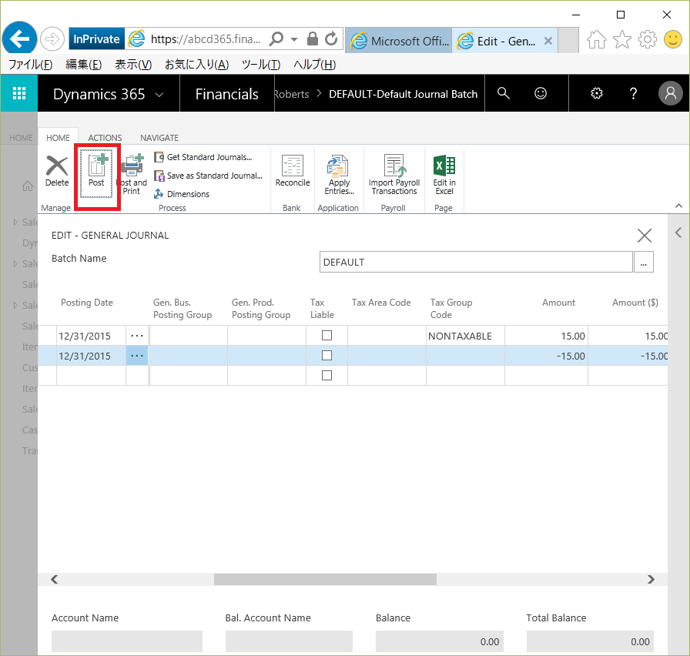
Task: Collapse the ribbon with the up chevron
Action: pyautogui.click(x=678, y=206)
